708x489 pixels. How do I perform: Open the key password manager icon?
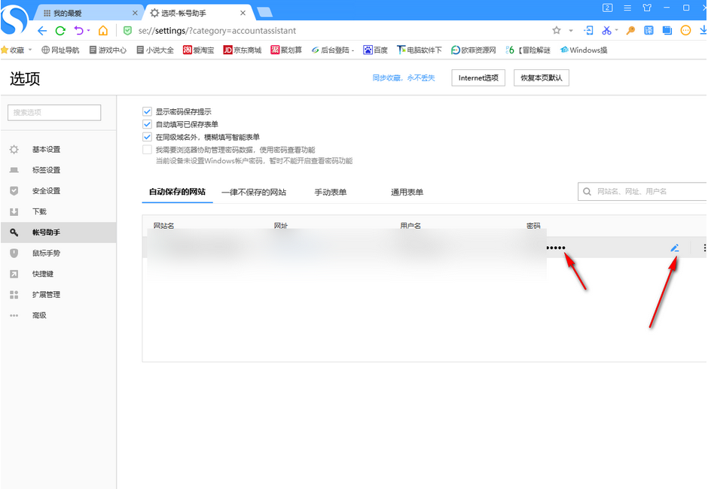pyautogui.click(x=631, y=31)
